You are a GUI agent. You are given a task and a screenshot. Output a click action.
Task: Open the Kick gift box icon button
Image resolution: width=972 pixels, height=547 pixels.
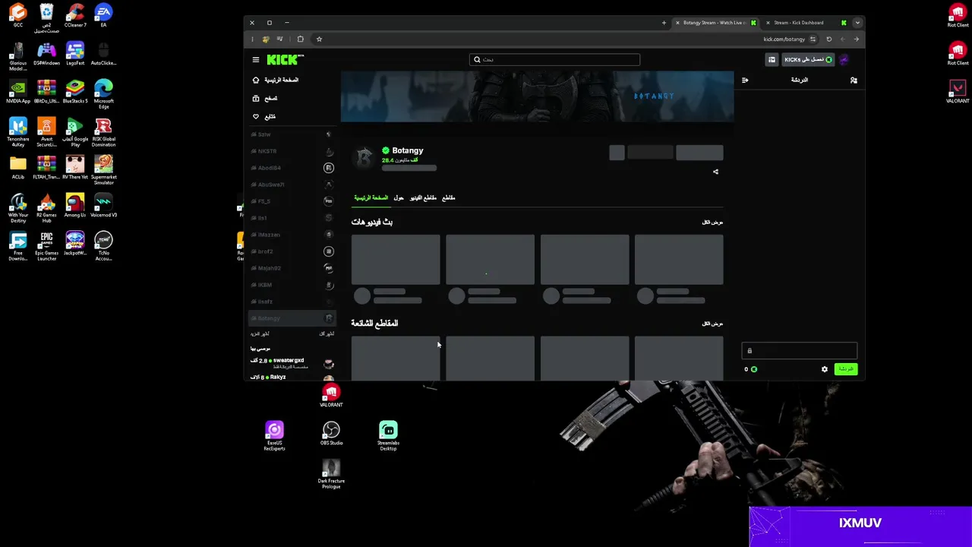[772, 59]
